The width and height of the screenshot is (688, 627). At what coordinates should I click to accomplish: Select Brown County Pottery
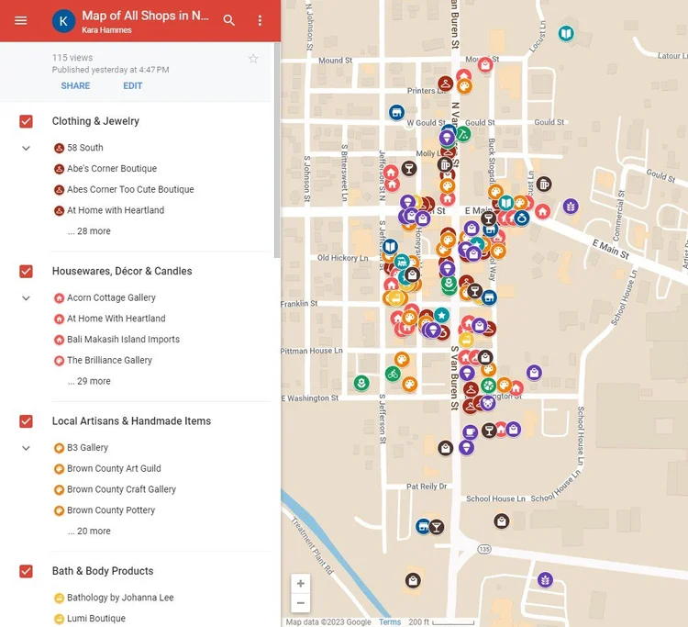(x=111, y=510)
